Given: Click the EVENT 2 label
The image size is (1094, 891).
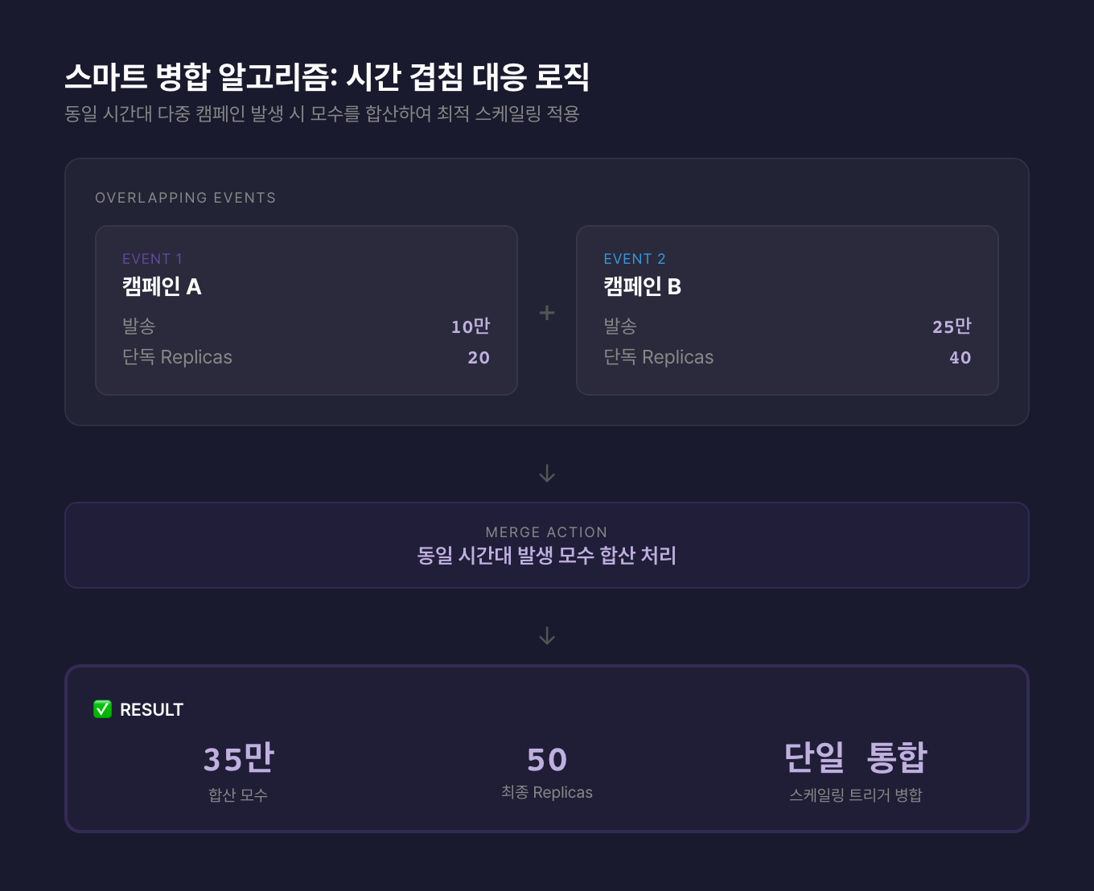Looking at the screenshot, I should click(634, 259).
